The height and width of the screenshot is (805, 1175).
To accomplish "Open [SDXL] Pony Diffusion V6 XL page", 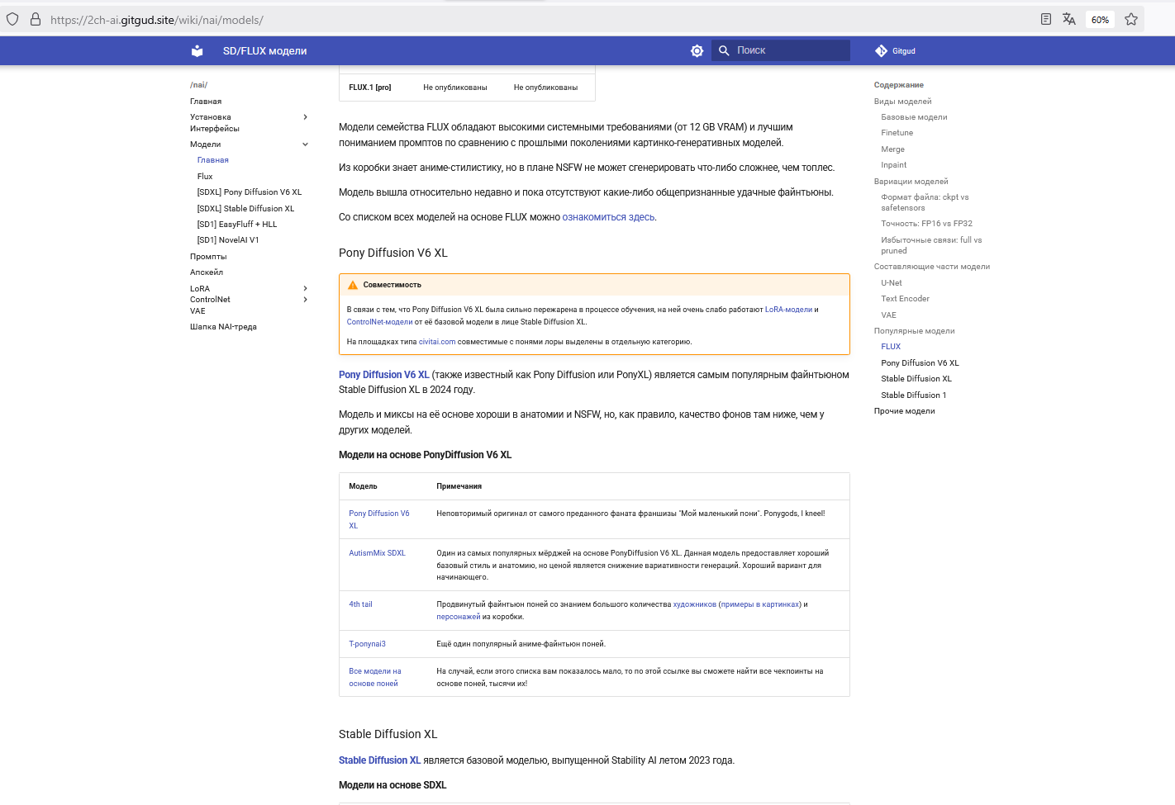I will click(x=250, y=192).
